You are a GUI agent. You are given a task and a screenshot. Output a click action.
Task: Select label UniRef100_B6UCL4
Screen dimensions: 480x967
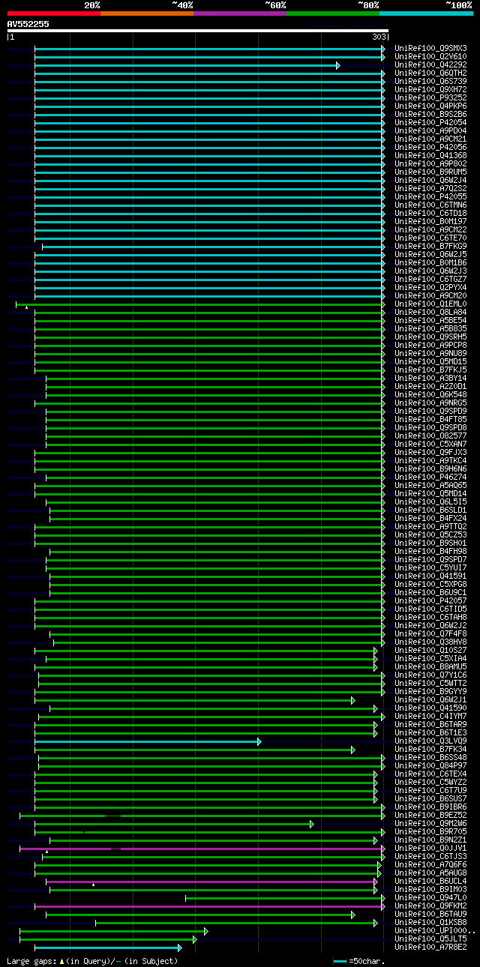point(430,882)
